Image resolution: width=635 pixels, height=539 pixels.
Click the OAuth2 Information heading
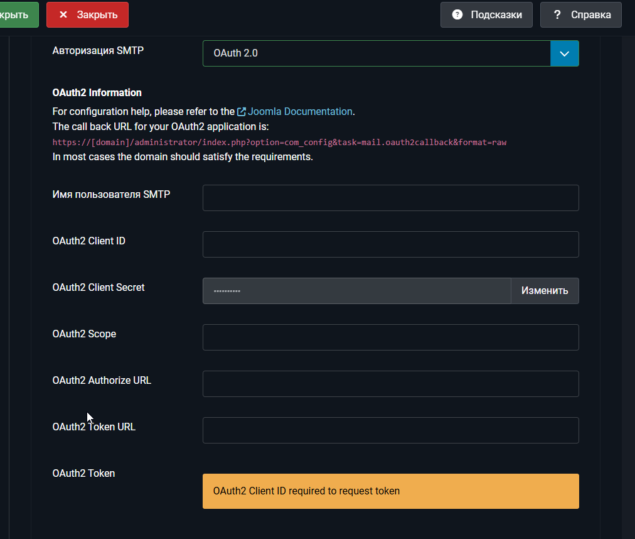(x=97, y=93)
